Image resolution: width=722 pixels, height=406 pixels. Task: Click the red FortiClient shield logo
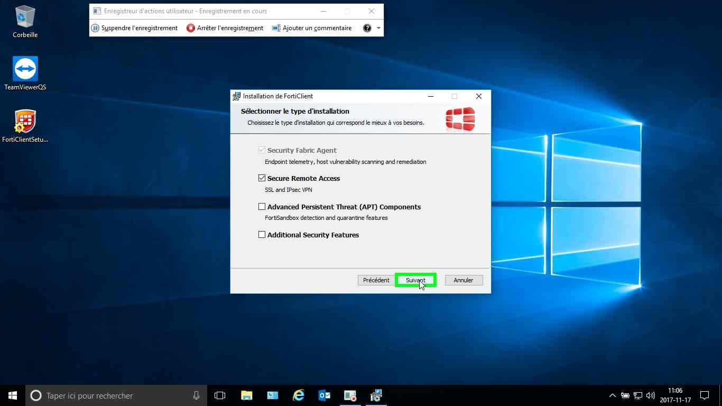[x=460, y=119]
